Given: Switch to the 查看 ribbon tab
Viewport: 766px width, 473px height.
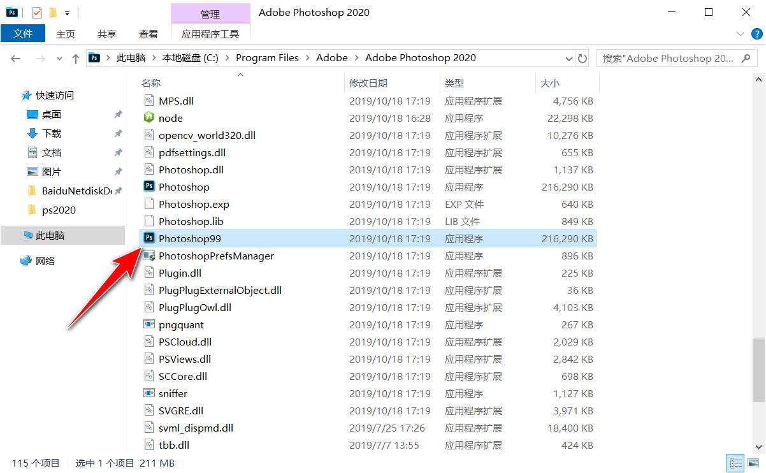Looking at the screenshot, I should [148, 34].
